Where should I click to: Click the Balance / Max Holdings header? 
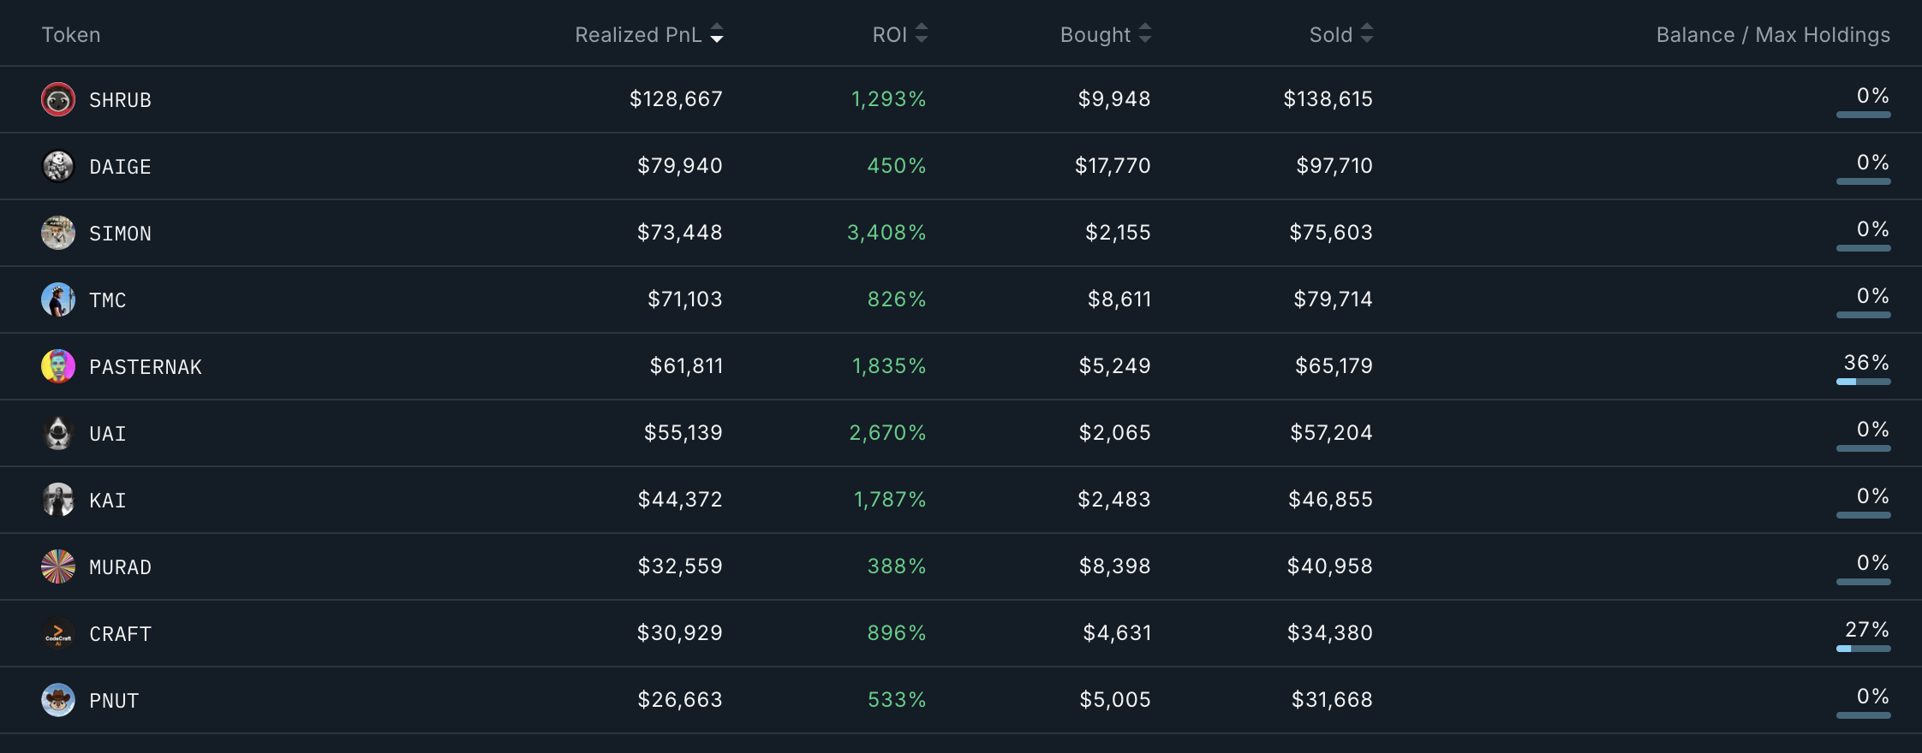pyautogui.click(x=1773, y=34)
